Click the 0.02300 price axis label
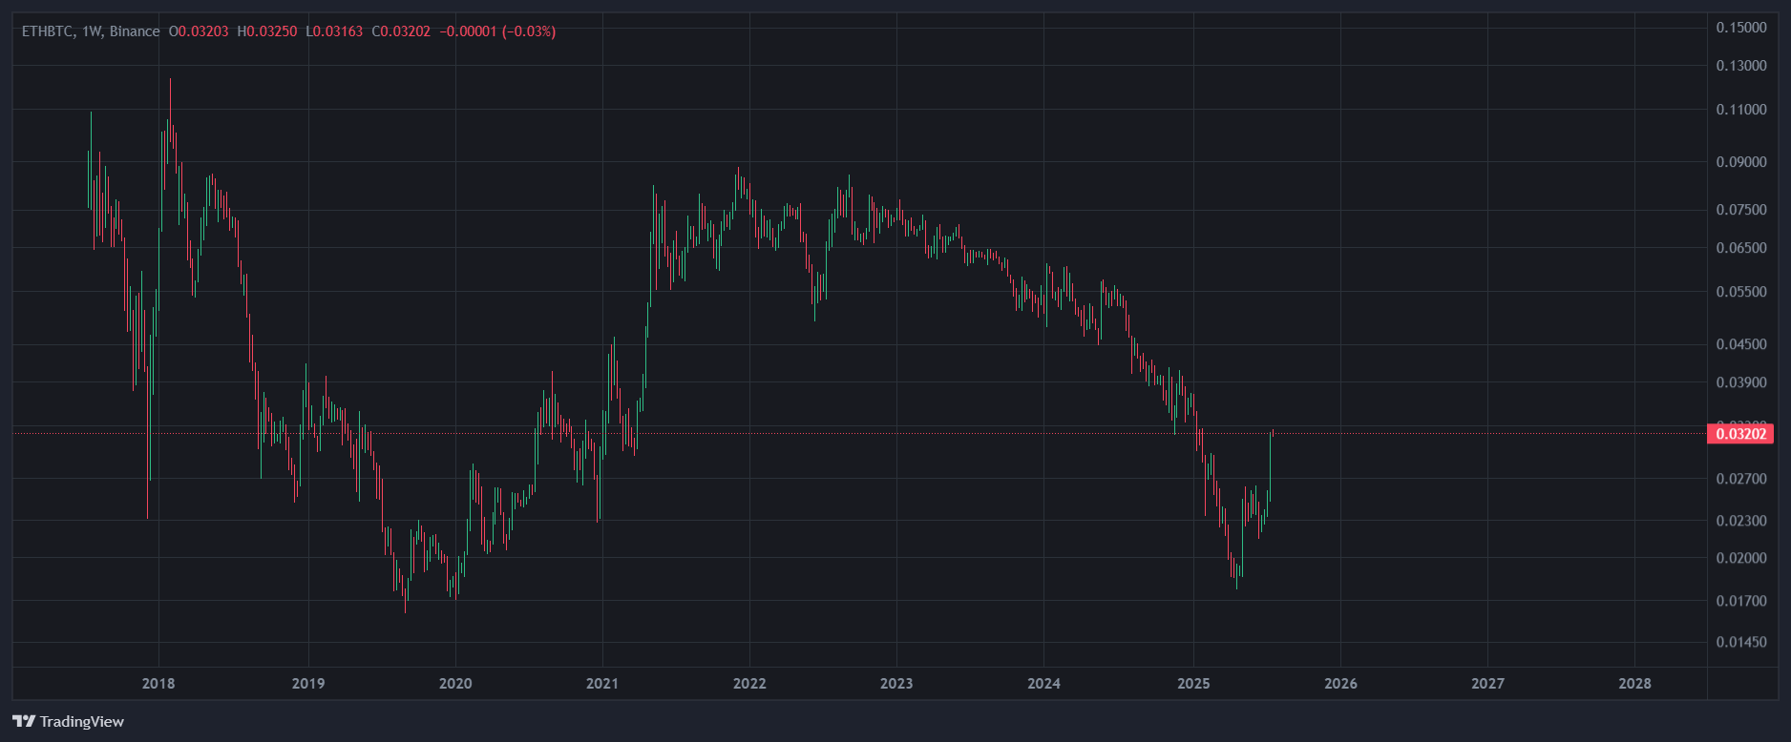 point(1741,521)
